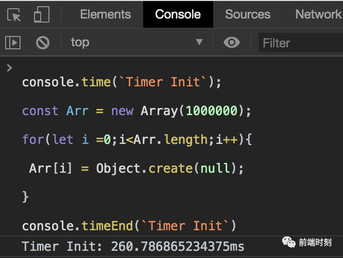Image resolution: width=343 pixels, height=258 pixels.
Task: Click the closing curly brace line
Action: [x=25, y=197]
